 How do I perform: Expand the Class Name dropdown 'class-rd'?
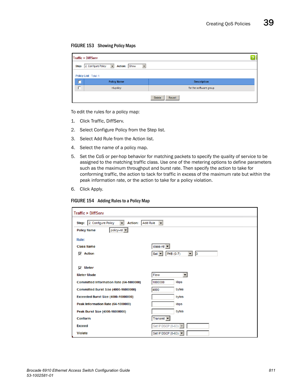(161, 246)
